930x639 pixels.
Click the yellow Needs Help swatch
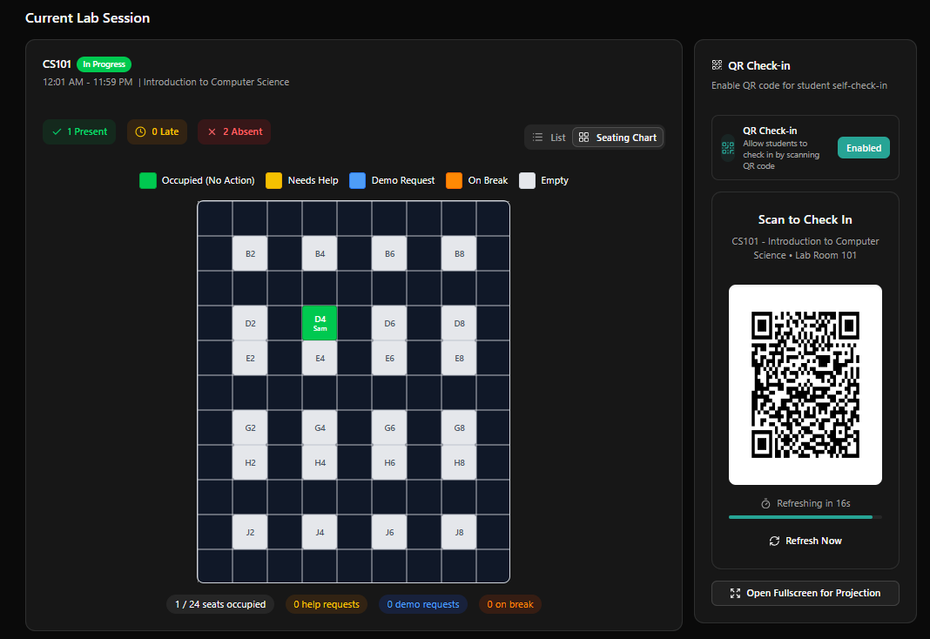(x=274, y=181)
